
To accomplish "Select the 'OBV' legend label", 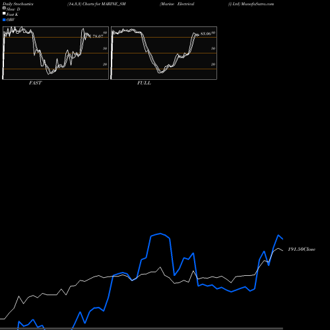I will [x=11, y=20].
